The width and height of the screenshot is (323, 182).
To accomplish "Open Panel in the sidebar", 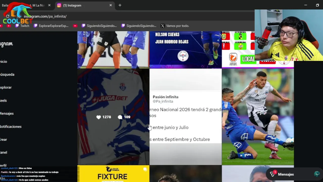I will [4, 152].
